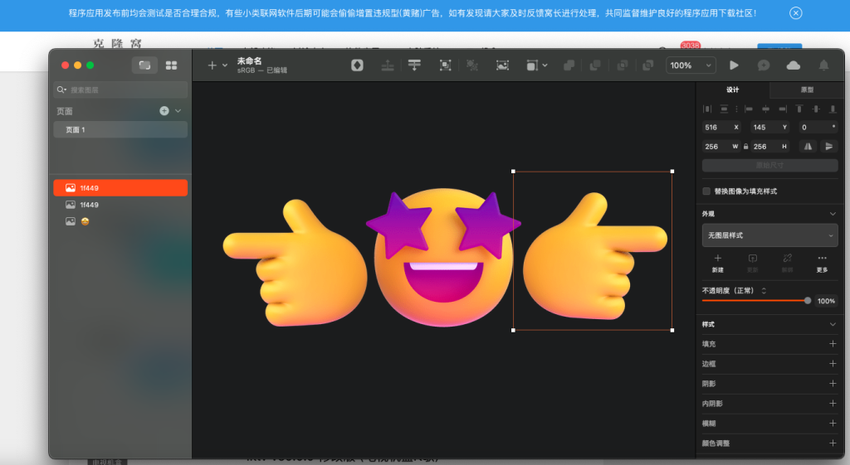850x465 pixels.
Task: Click the flip horizontally button
Action: 808,147
